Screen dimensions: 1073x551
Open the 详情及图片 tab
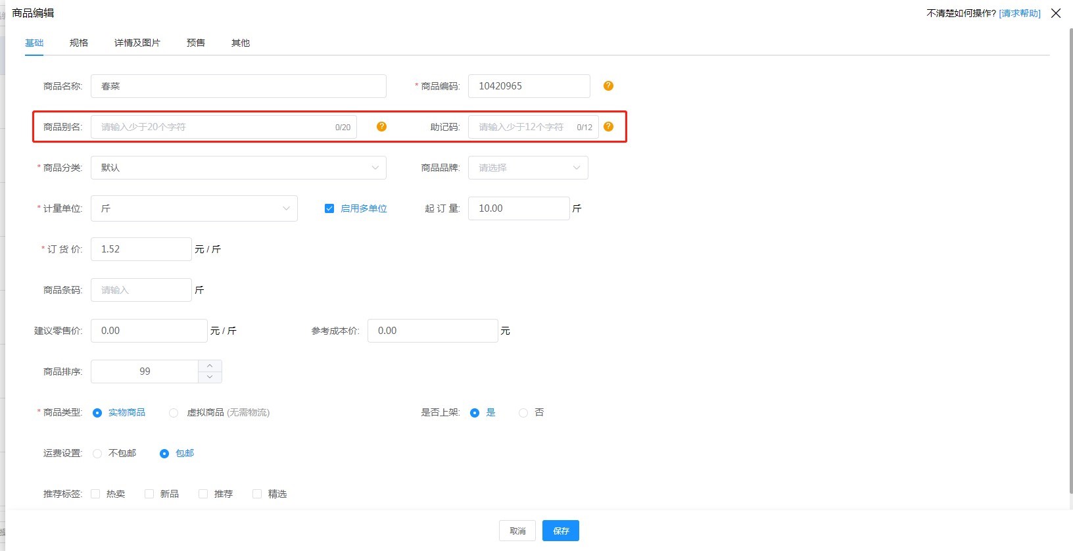tap(137, 43)
